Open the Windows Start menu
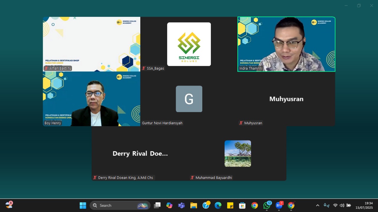378x212 pixels. point(83,206)
